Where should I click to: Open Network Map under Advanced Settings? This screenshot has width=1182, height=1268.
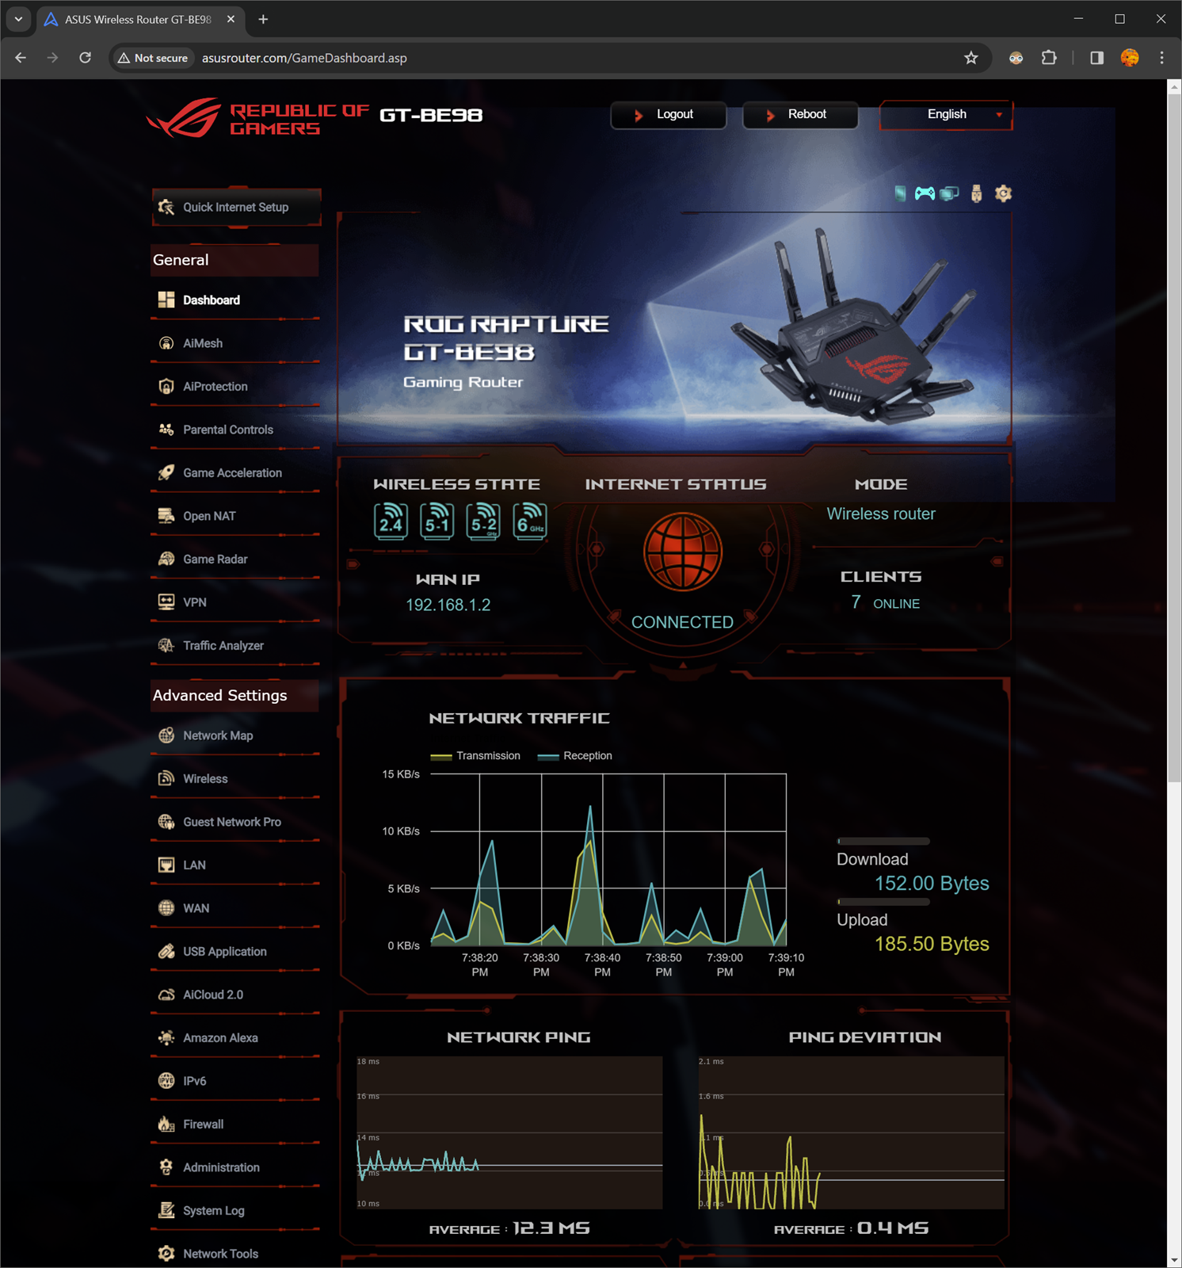tap(235, 735)
